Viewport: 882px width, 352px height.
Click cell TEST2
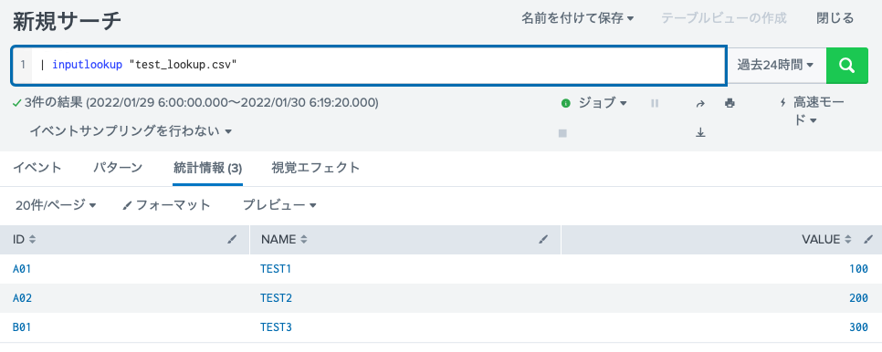pos(276,298)
